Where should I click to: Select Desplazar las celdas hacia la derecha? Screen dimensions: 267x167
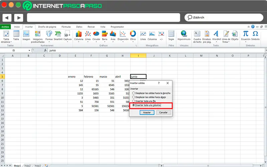point(134,93)
